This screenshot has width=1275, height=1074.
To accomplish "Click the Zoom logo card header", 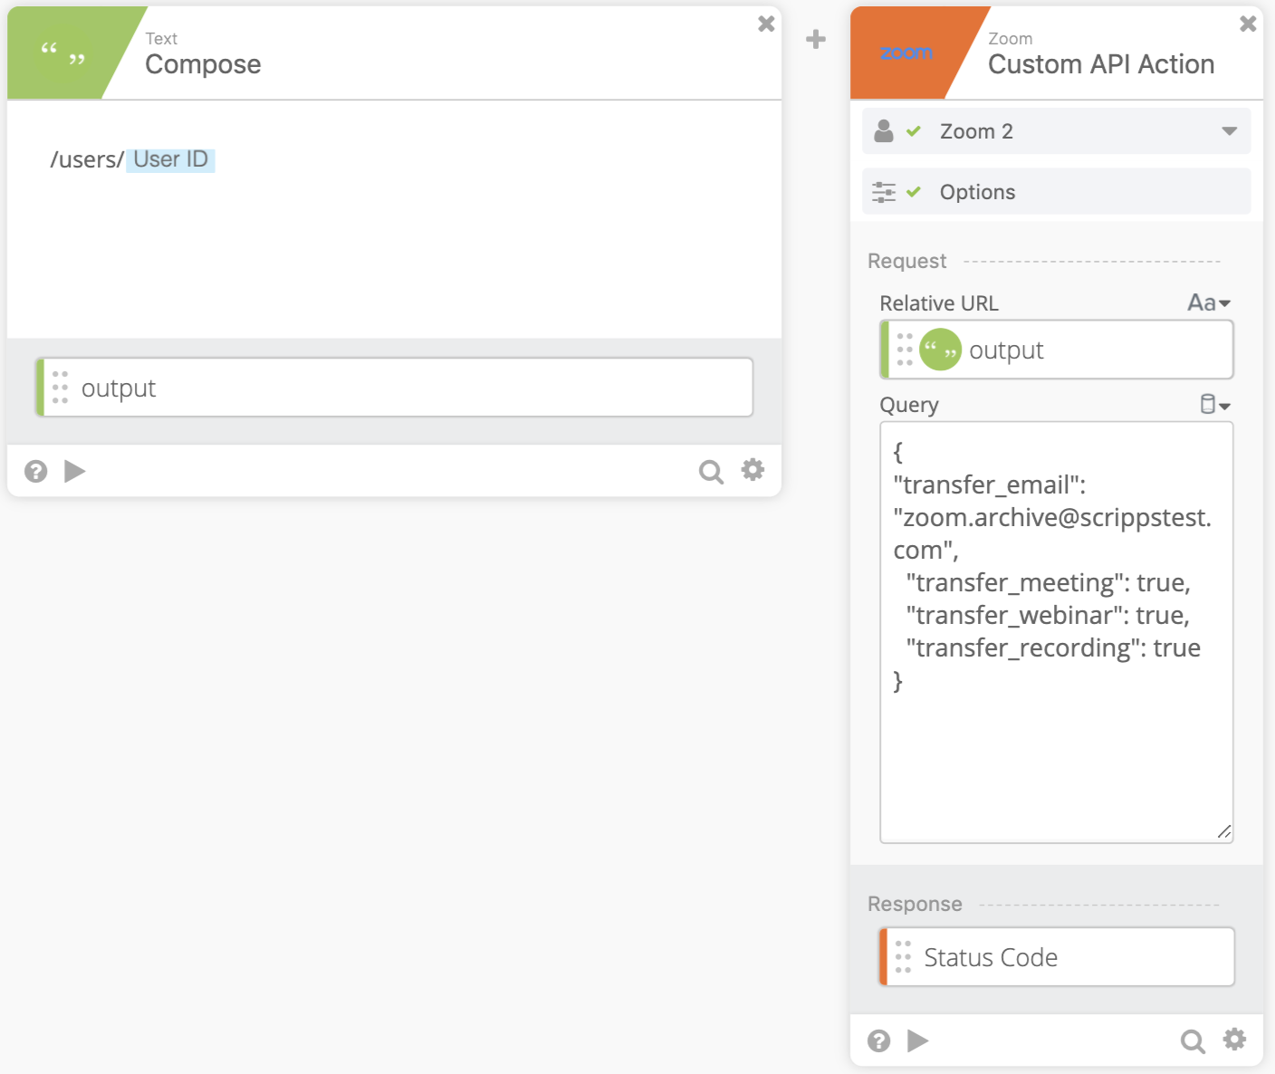I will point(906,53).
